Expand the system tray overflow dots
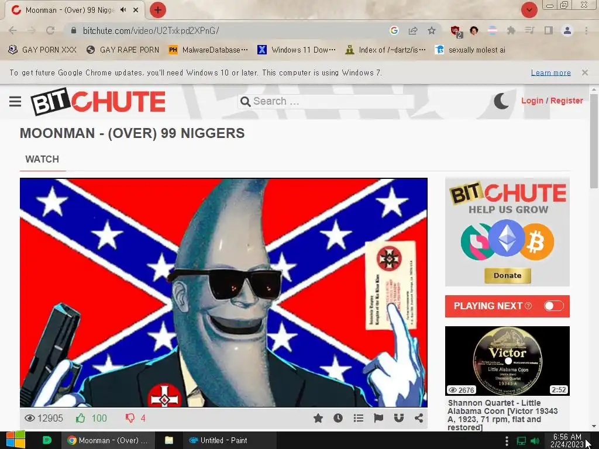Viewport: 599px width, 449px height. pyautogui.click(x=507, y=441)
